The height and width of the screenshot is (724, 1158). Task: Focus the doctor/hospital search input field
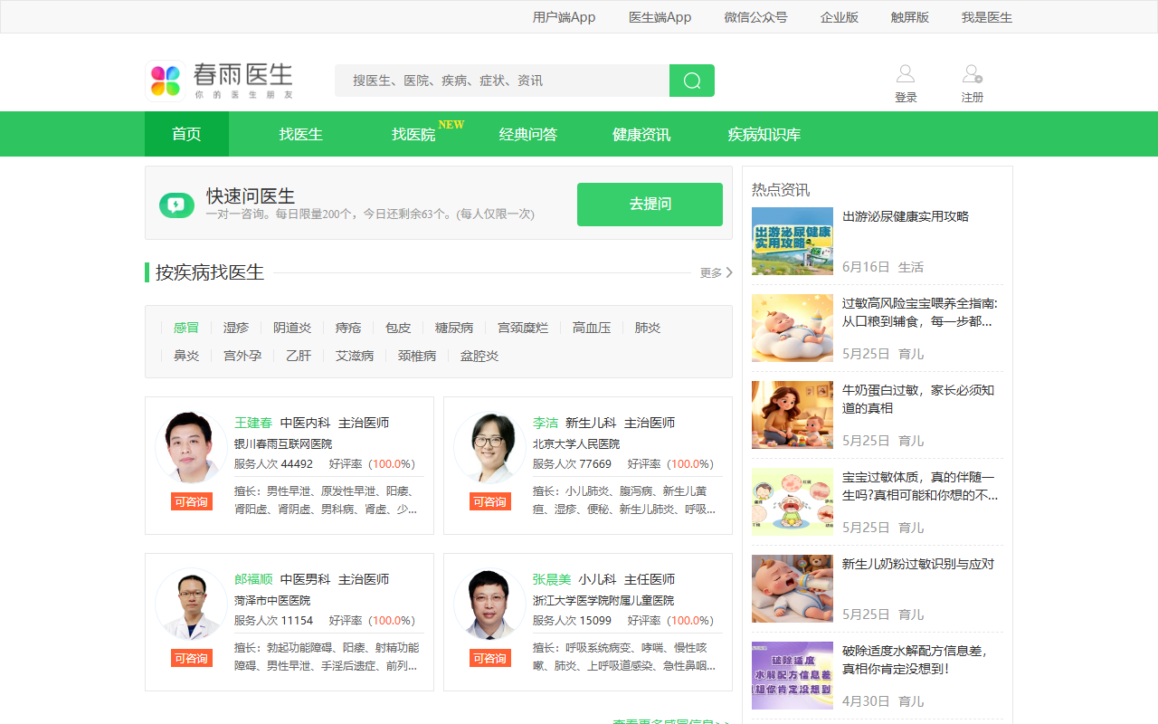(502, 81)
